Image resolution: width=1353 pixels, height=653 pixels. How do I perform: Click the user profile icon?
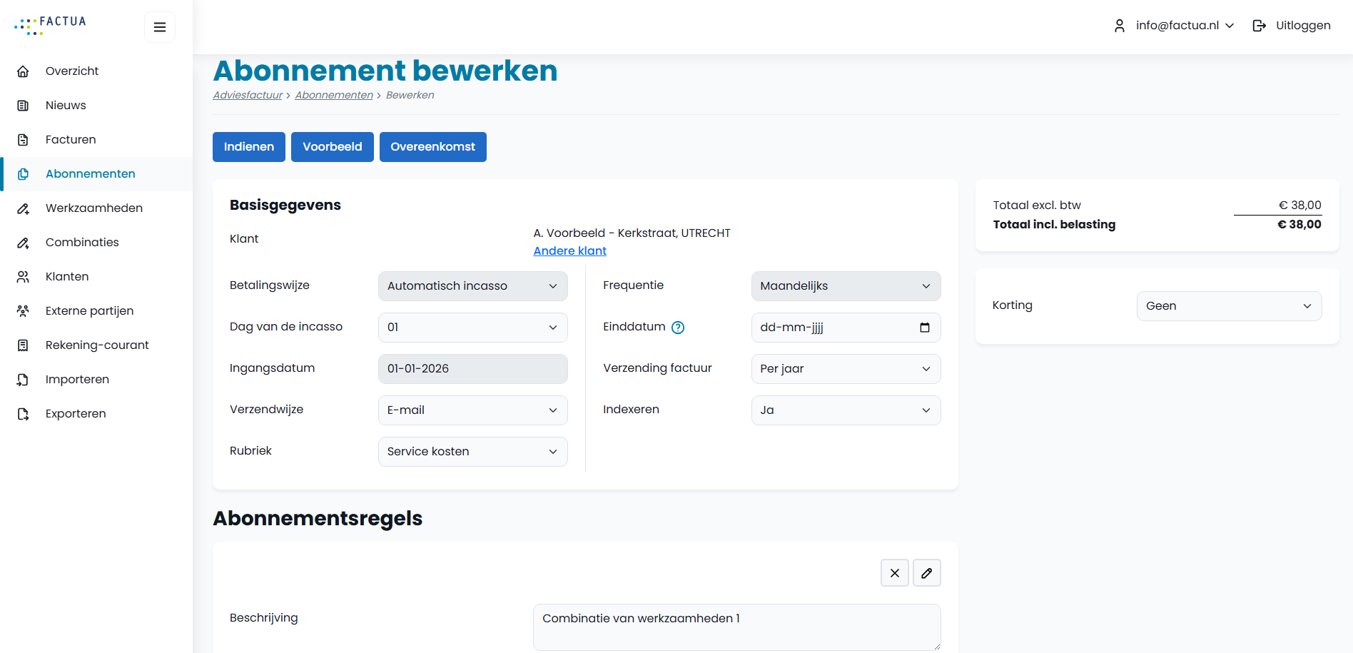[x=1120, y=26]
